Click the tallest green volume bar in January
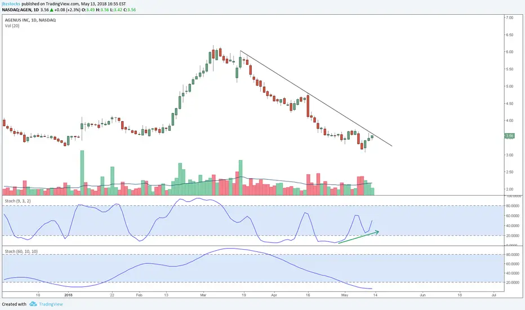Image resolution: width=525 pixels, height=310 pixels. [82, 172]
